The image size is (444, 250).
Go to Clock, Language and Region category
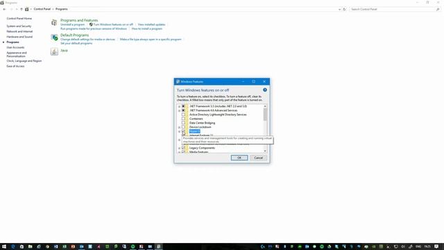tap(24, 61)
